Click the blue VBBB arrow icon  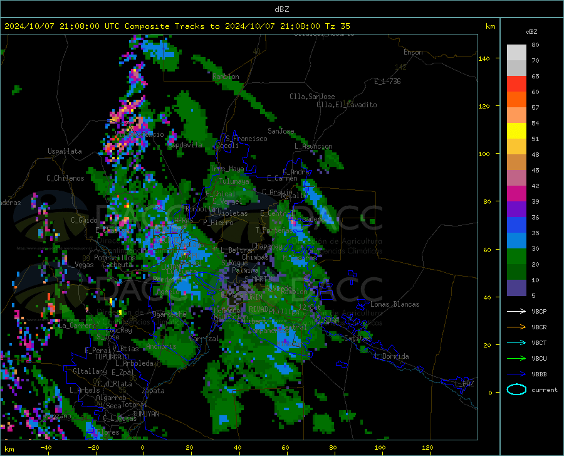coord(516,374)
